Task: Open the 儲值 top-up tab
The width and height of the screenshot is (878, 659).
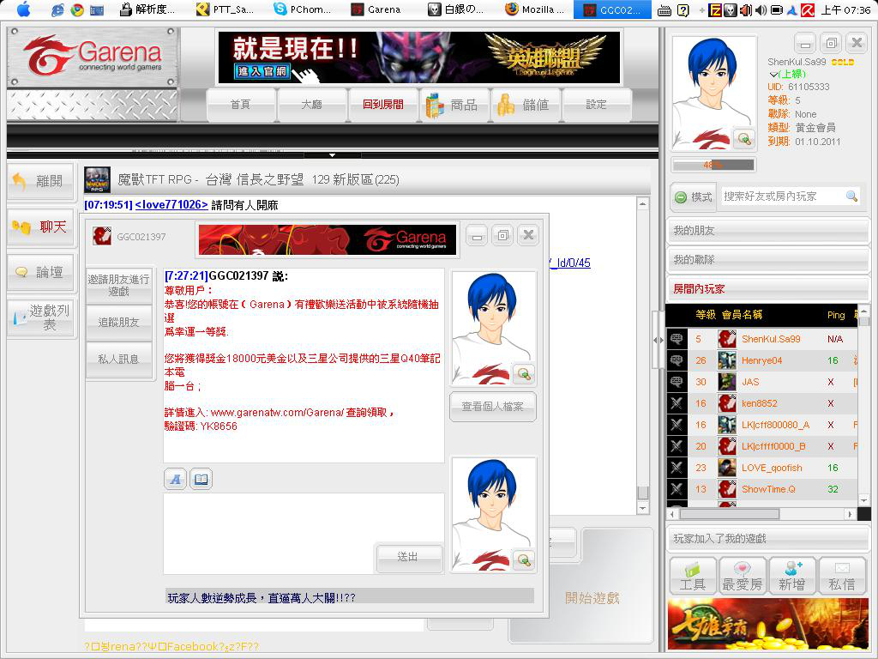Action: [526, 104]
